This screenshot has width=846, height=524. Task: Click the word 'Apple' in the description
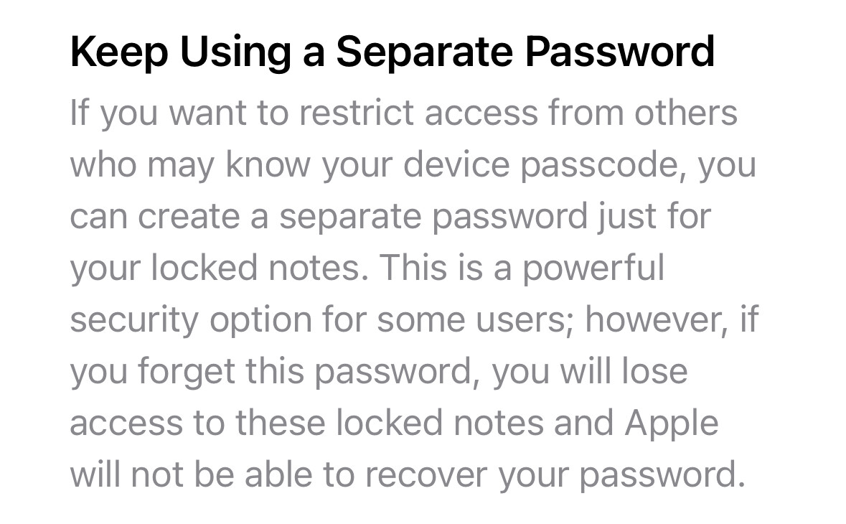[x=672, y=424]
